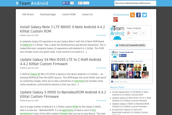172x115 pixels.
Task: Click the +1 button in Google+ badge
Action: click(144, 33)
